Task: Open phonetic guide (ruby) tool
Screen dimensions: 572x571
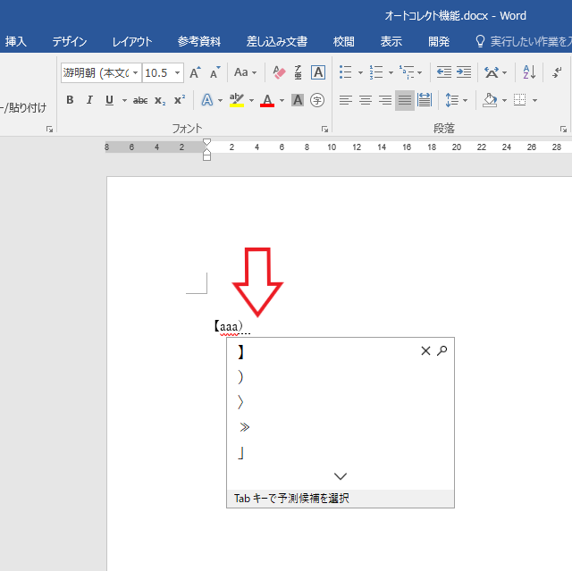Action: (x=298, y=72)
